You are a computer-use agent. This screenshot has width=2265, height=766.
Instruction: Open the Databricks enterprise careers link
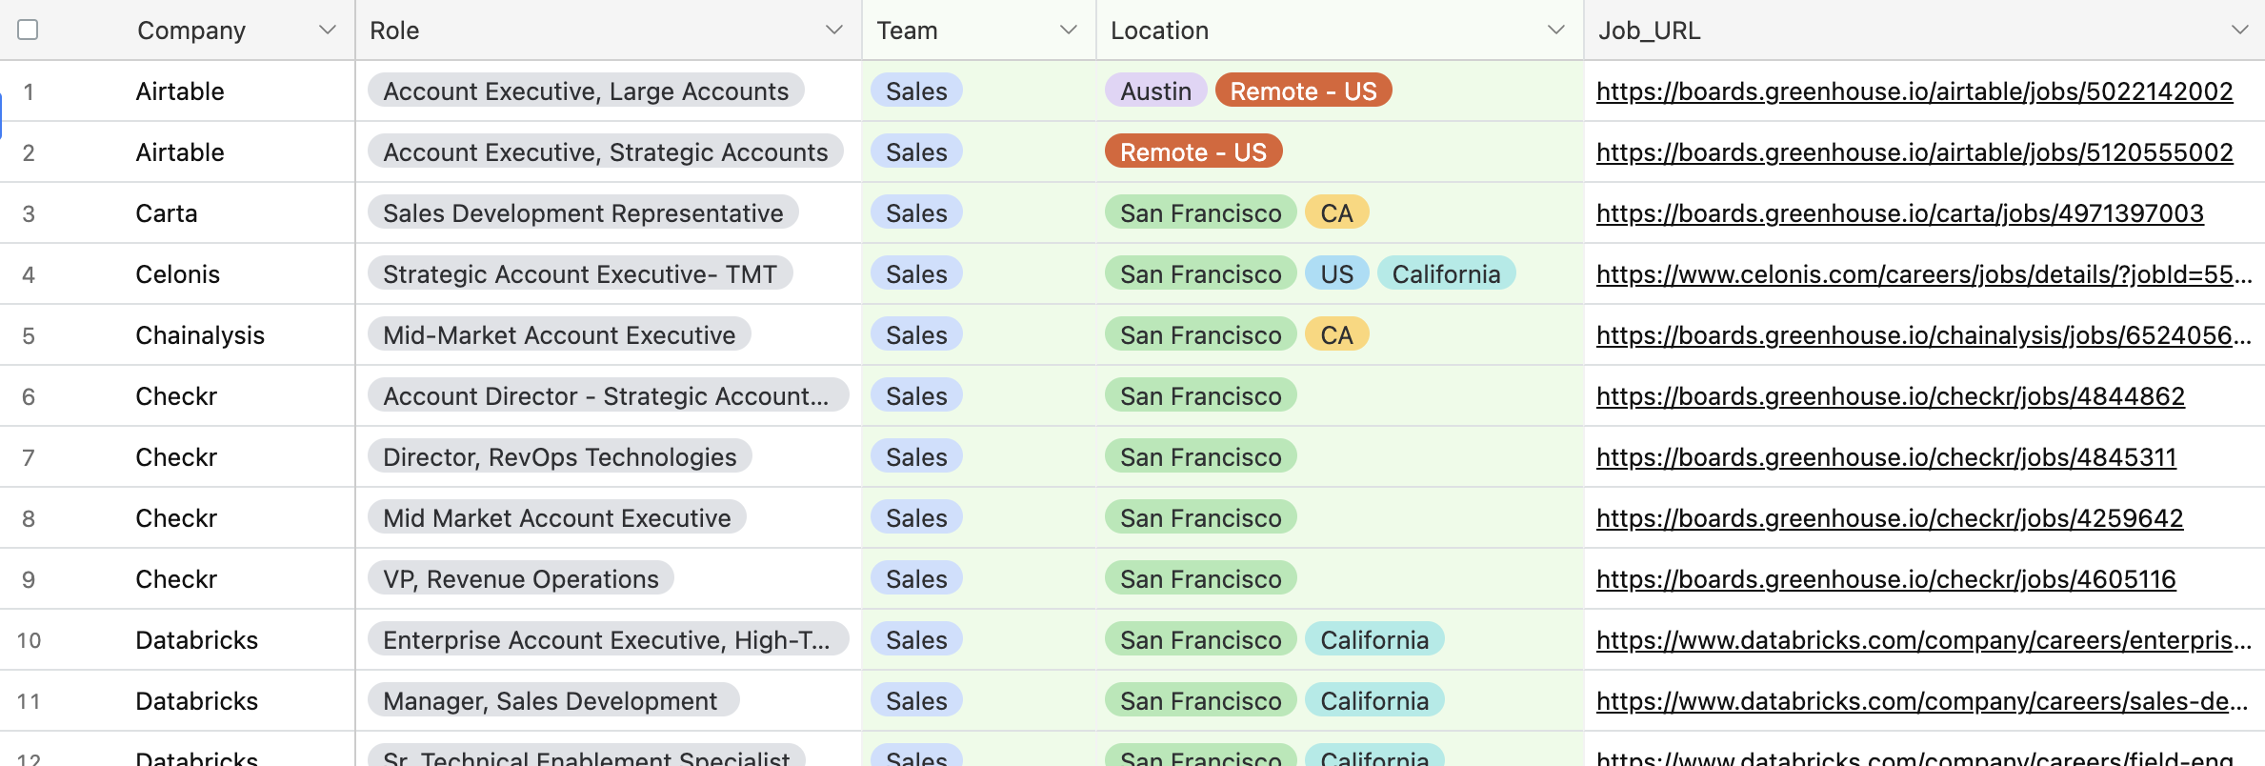(1924, 640)
